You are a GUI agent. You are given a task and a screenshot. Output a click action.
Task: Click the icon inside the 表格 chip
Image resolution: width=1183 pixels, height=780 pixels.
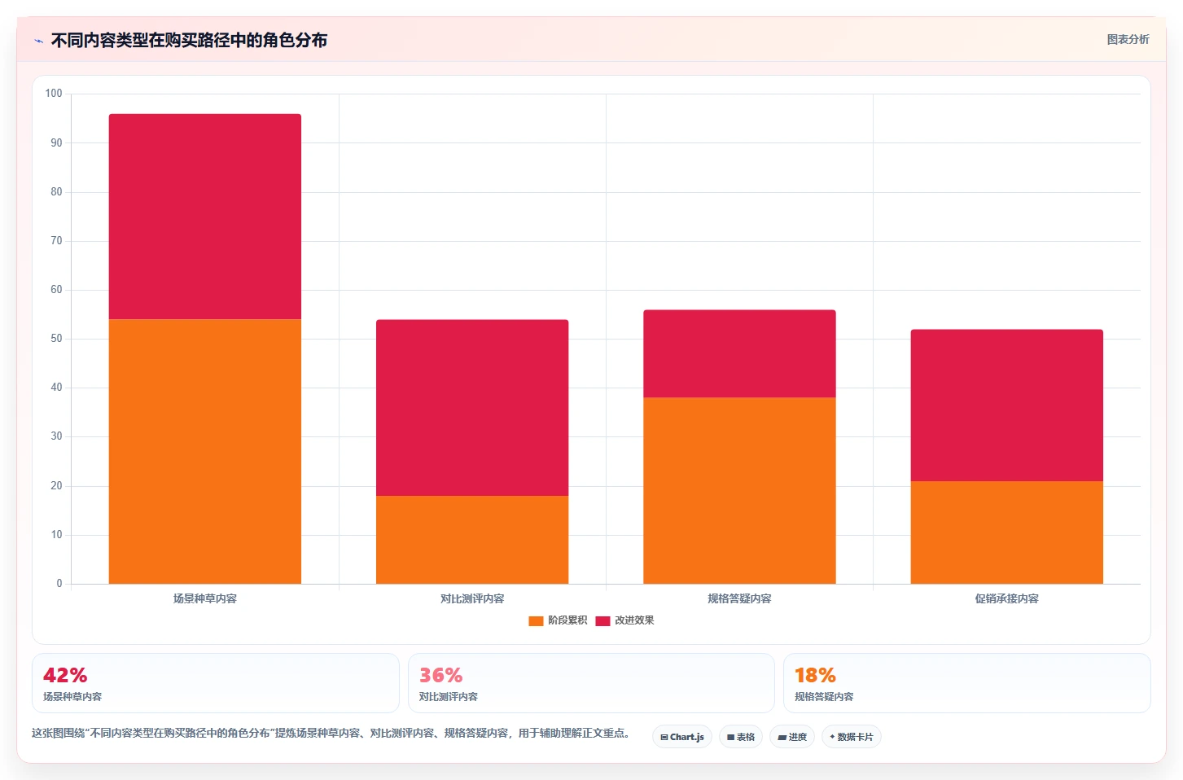[x=730, y=737]
